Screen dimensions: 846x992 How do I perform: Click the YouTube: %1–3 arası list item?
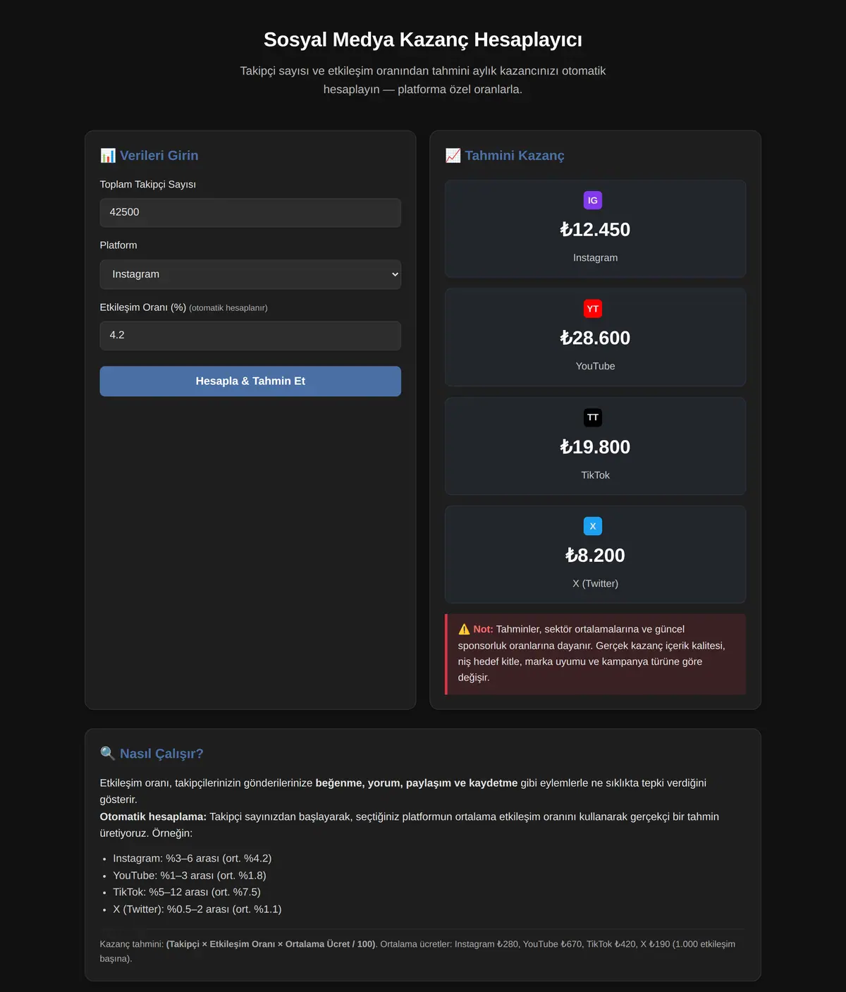(190, 875)
